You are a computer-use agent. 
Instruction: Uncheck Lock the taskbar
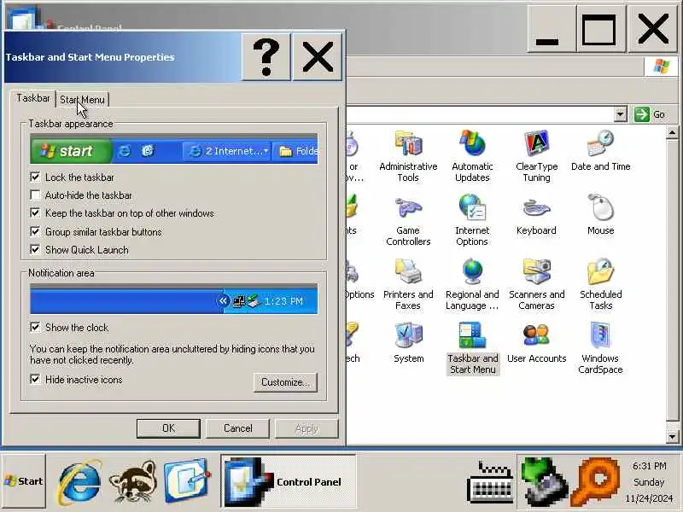(35, 177)
